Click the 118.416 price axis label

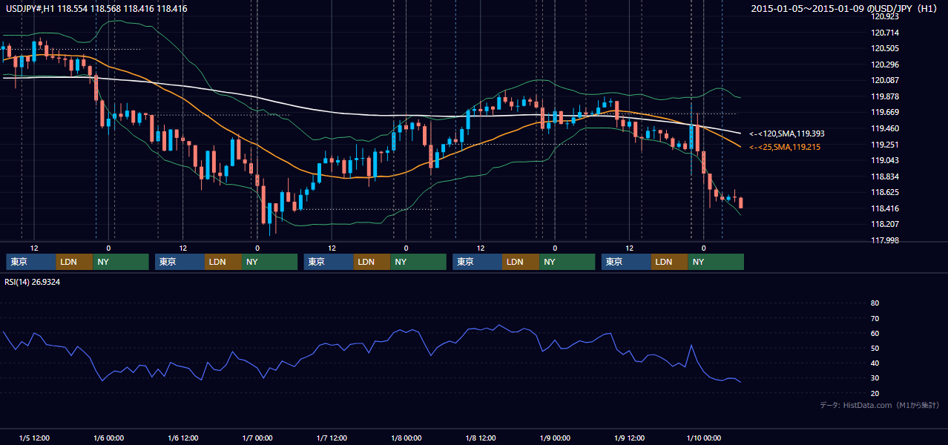[886, 208]
